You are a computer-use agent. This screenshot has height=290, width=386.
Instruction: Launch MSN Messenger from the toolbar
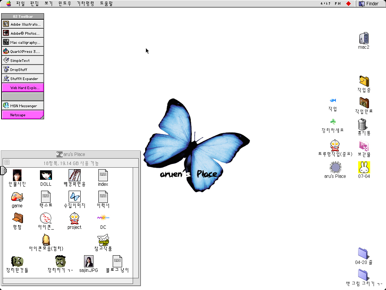23,106
